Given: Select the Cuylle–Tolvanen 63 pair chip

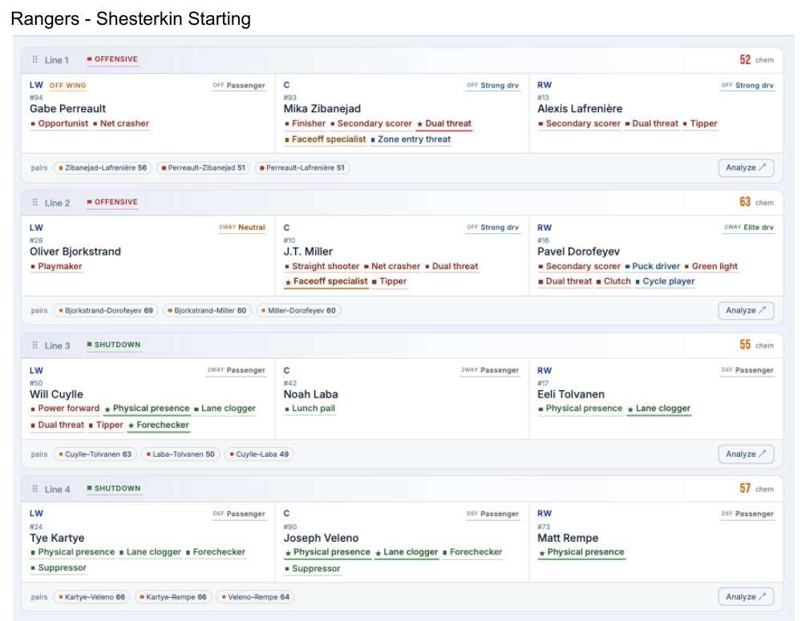Looking at the screenshot, I should coord(95,454).
